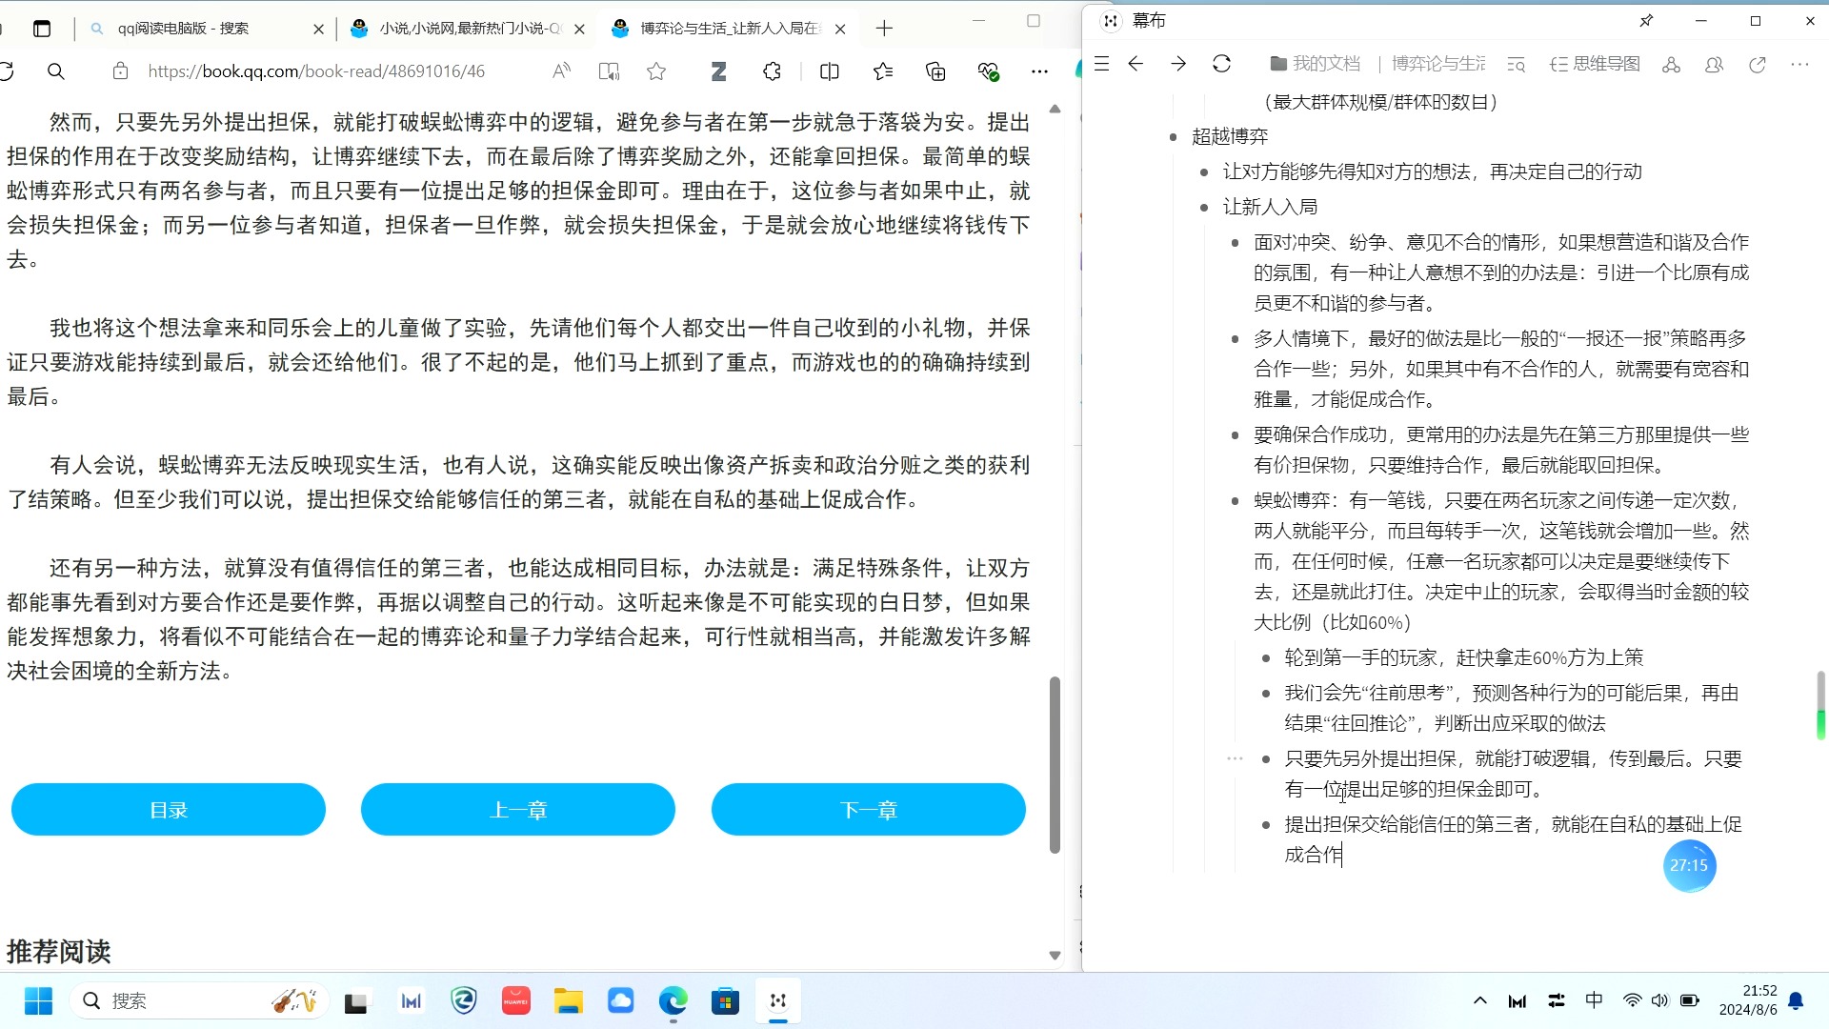
Task: Open a new browser tab
Action: point(884,29)
